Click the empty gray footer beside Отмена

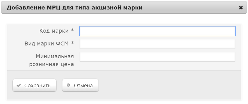(x=169, y=85)
